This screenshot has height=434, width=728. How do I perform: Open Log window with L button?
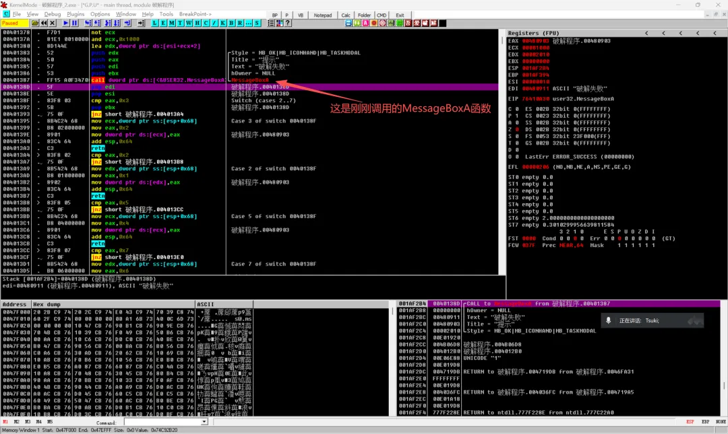click(154, 23)
